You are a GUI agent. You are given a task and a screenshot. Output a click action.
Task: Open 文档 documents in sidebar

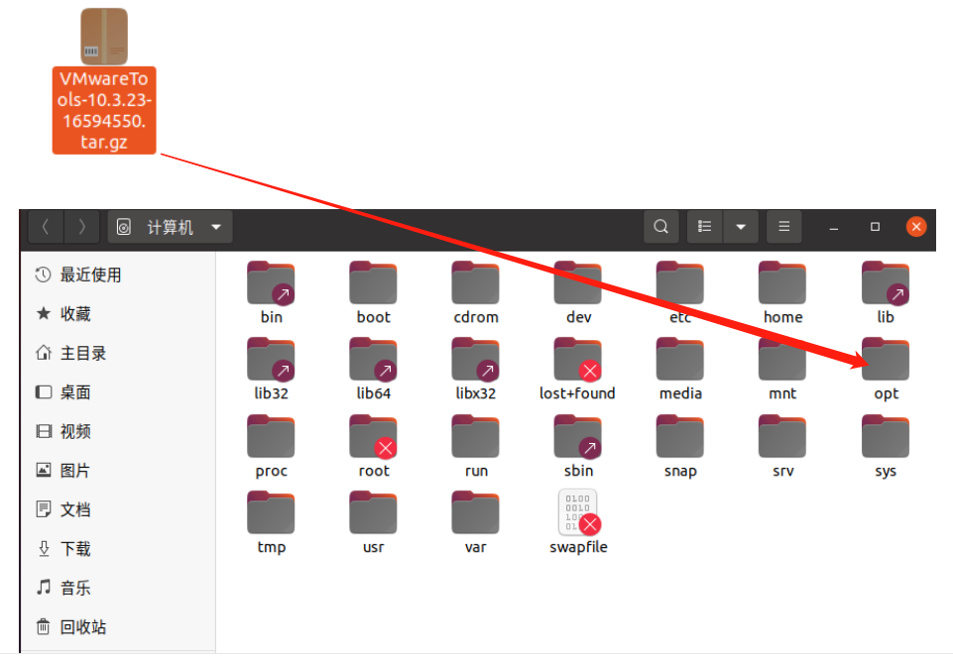point(119,509)
